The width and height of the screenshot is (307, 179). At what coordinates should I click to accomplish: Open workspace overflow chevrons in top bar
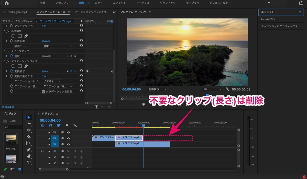click(x=269, y=3)
